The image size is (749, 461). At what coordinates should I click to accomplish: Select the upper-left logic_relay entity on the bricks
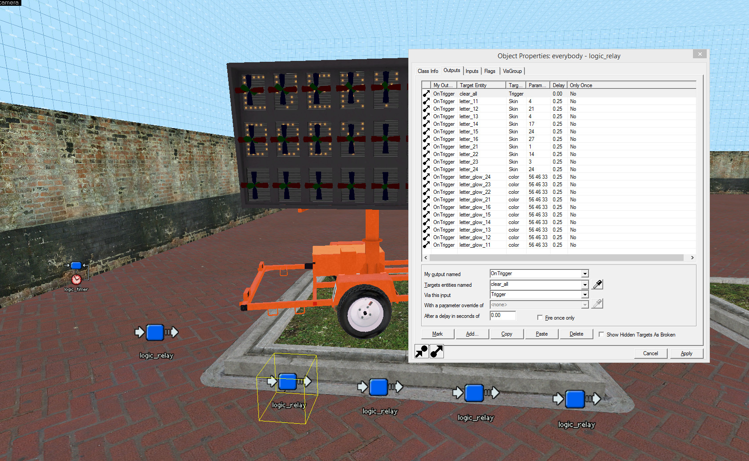click(x=155, y=333)
